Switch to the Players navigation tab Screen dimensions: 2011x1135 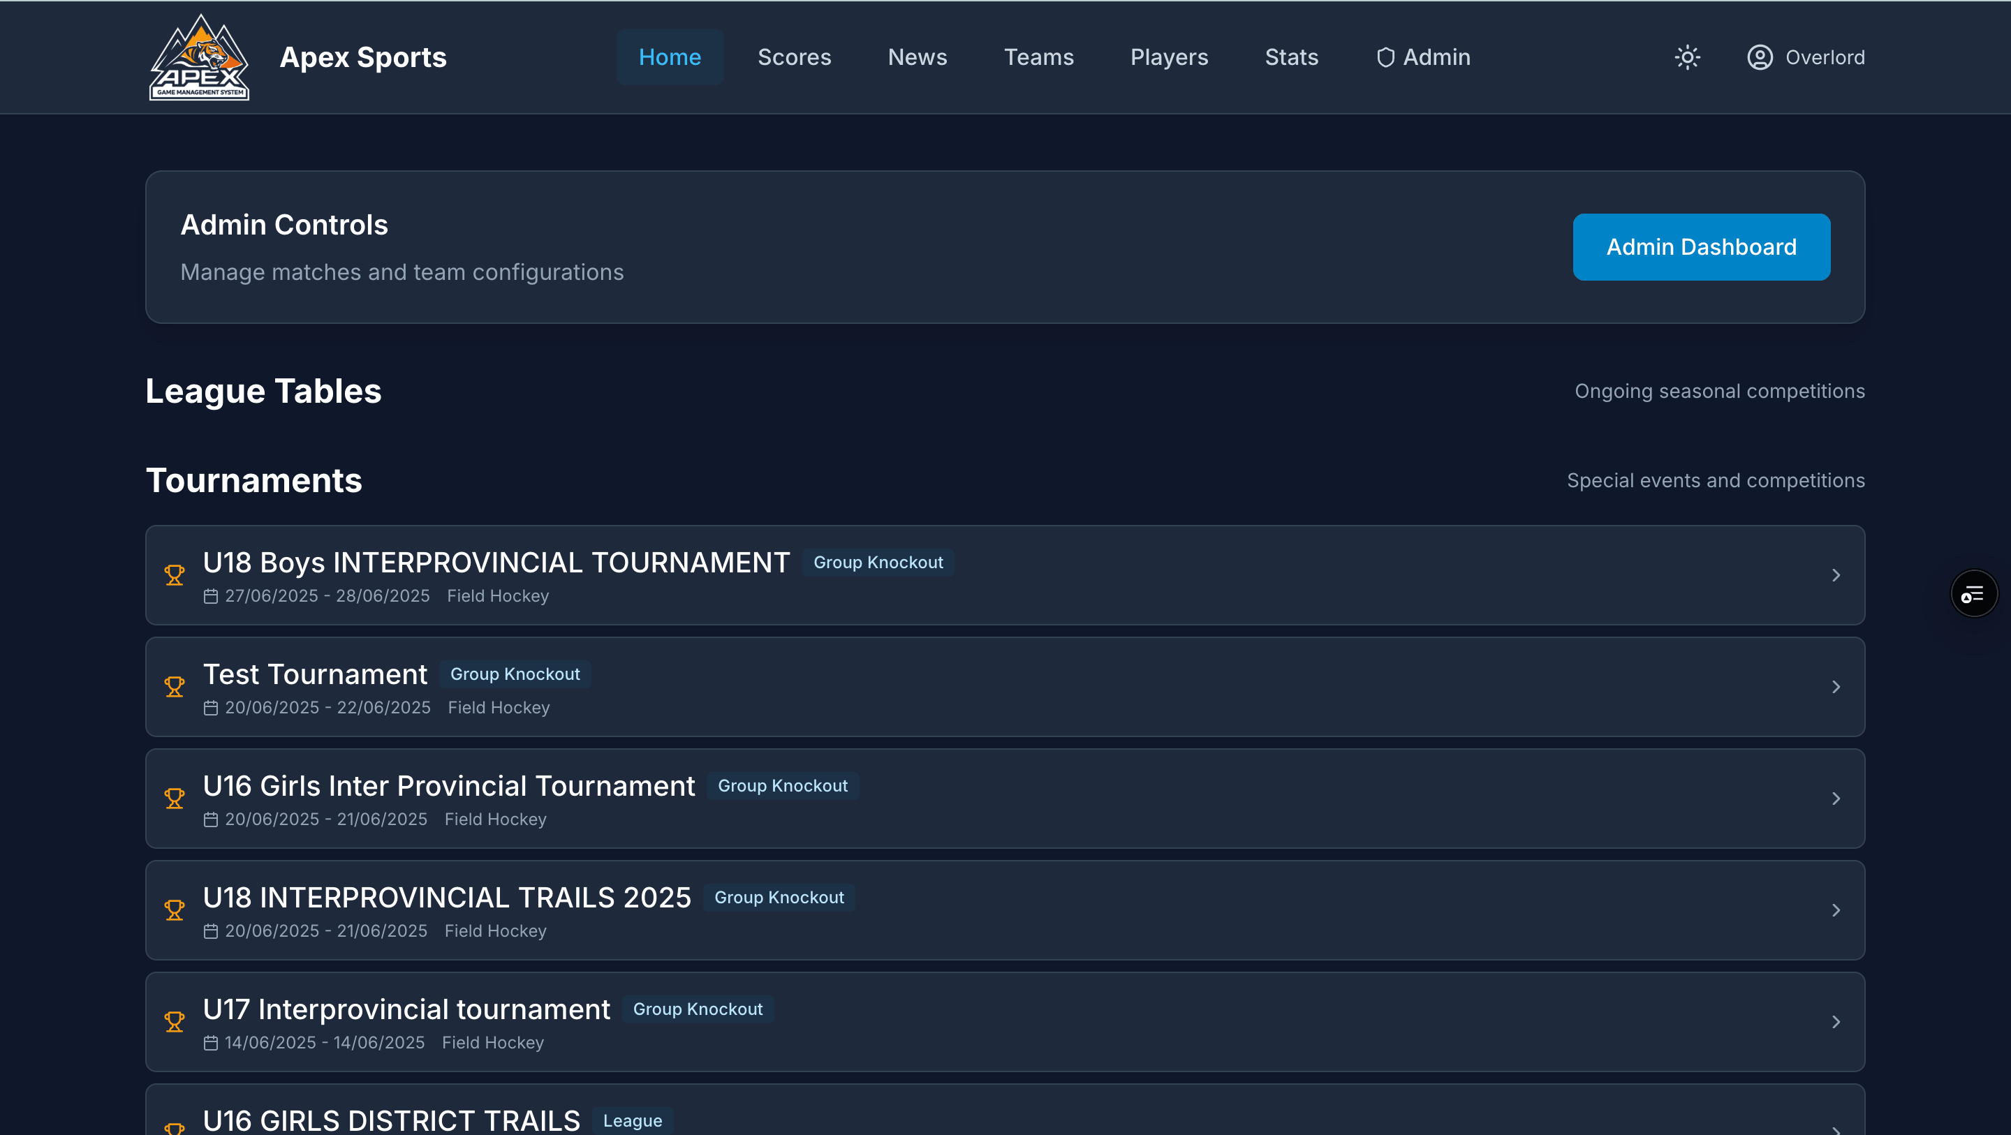click(1169, 57)
